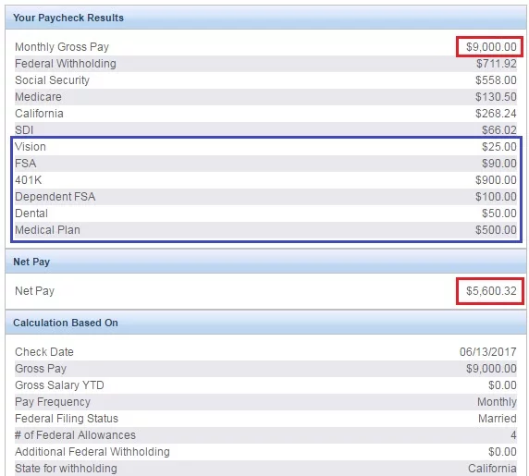Click the Vision deduction label
Screen dimensions: 529x476
[31, 147]
